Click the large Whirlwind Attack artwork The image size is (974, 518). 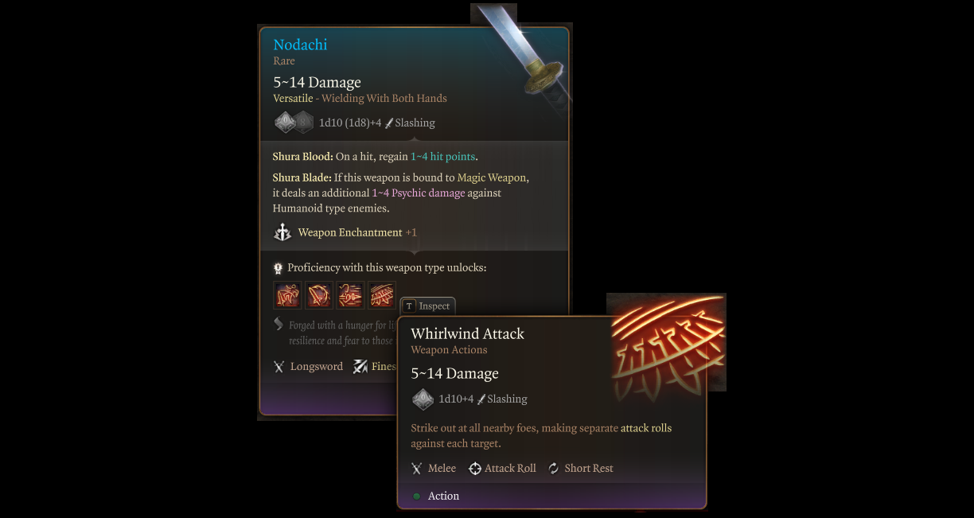[x=666, y=342]
